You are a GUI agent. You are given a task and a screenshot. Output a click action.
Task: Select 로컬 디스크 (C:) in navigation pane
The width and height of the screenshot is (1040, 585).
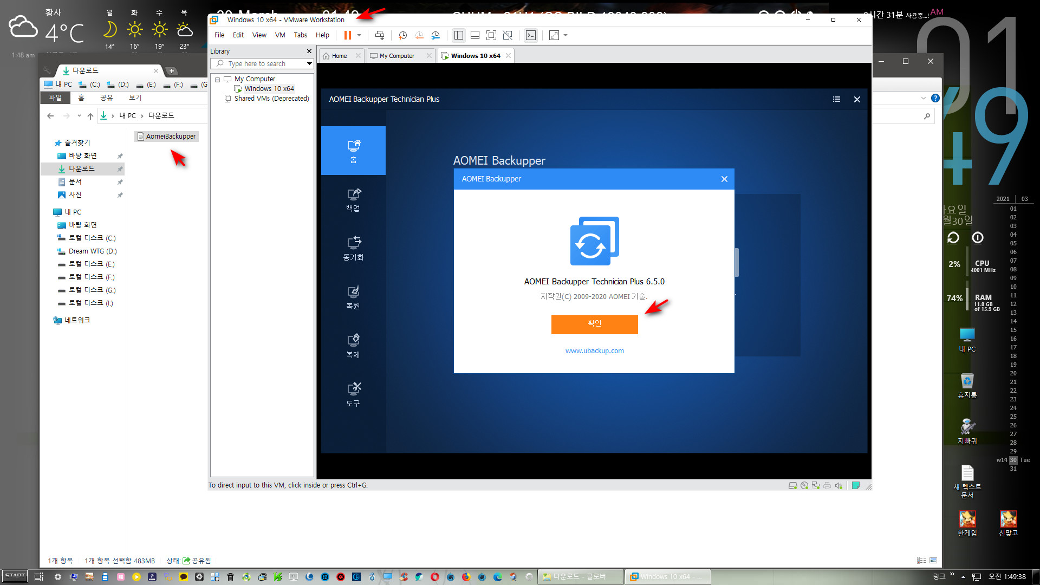coord(92,238)
